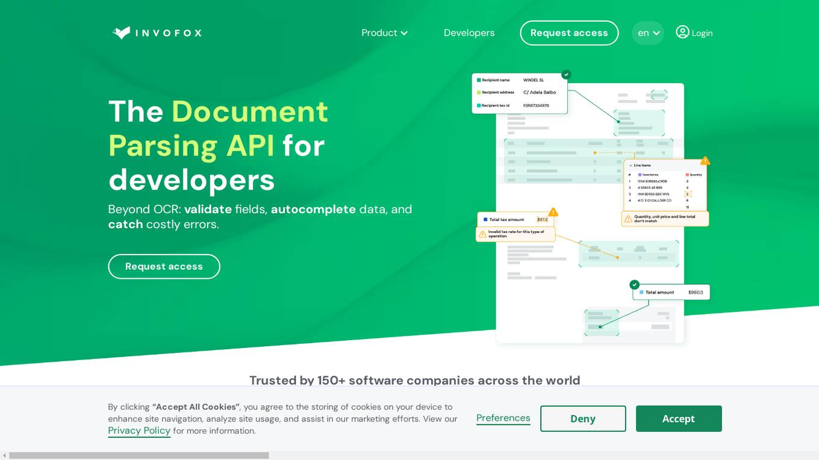
Task: Deny all cookies
Action: click(583, 418)
